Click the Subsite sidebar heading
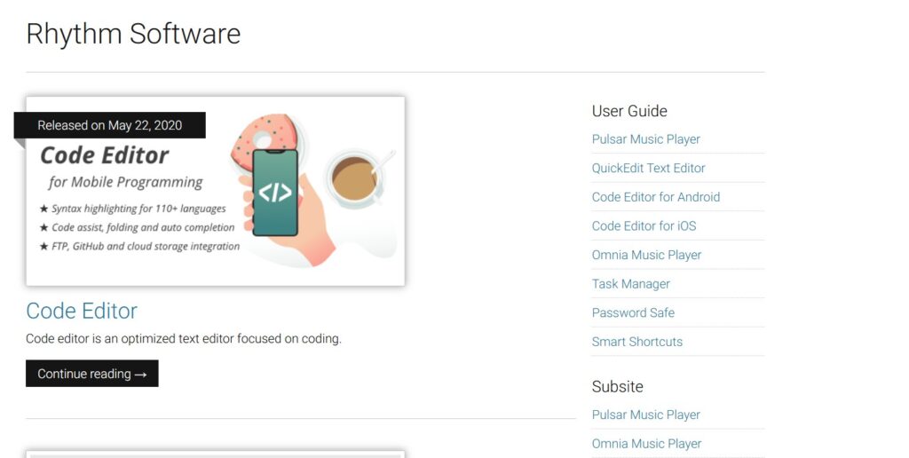The width and height of the screenshot is (909, 458). (617, 386)
